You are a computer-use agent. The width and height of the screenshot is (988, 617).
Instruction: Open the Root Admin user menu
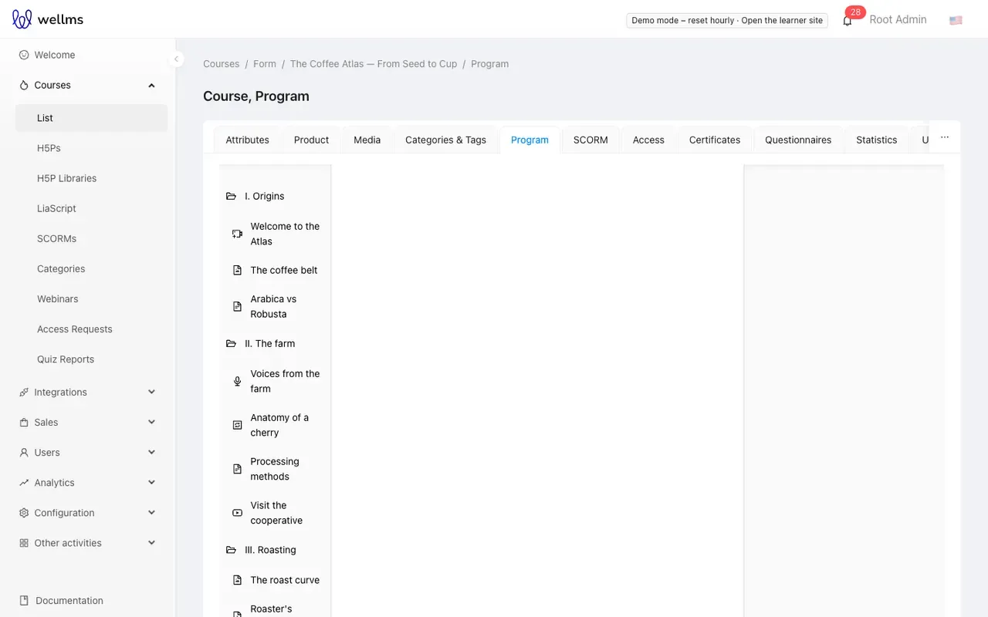[x=898, y=20]
